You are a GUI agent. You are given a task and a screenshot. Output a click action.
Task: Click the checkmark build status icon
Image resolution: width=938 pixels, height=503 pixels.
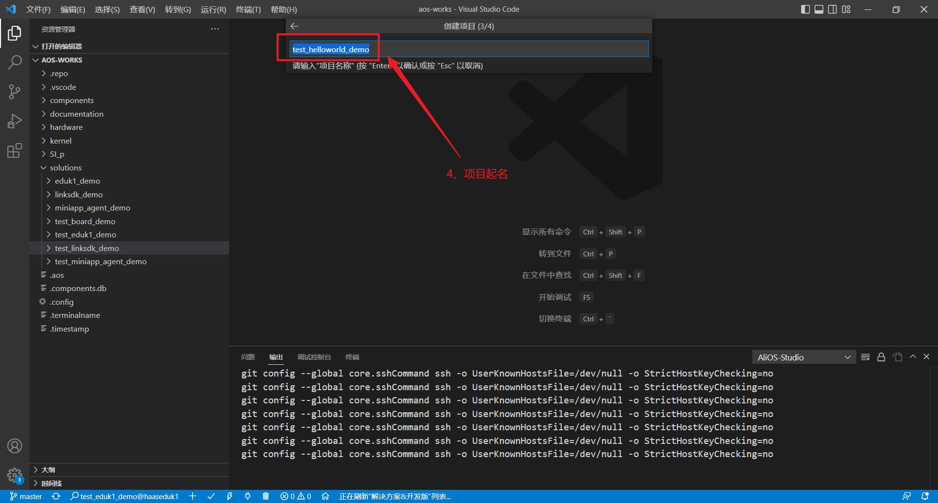211,496
